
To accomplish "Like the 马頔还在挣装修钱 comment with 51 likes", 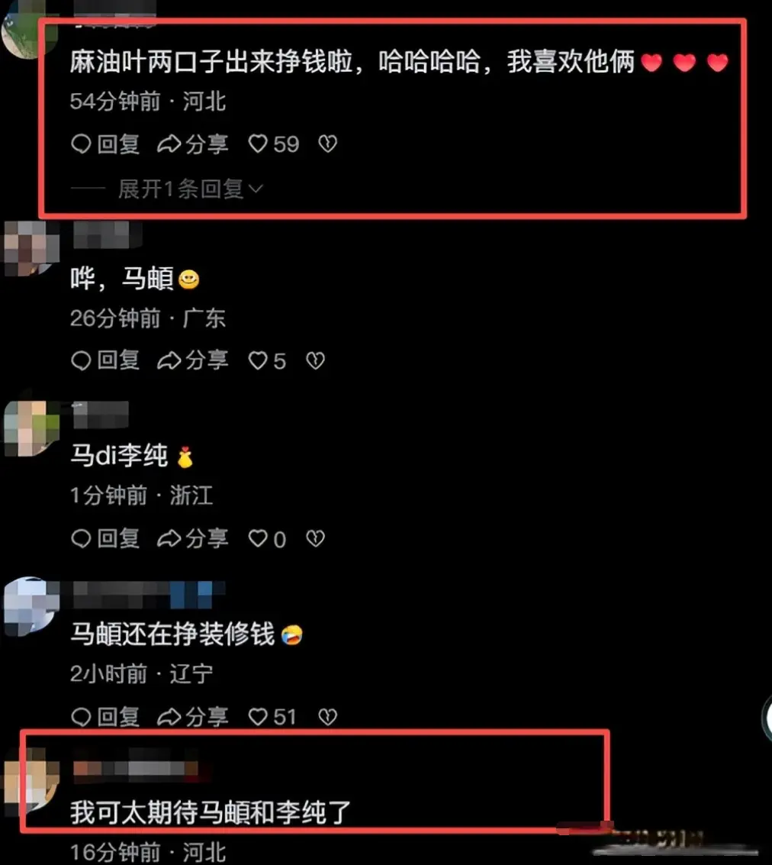I will tap(272, 717).
